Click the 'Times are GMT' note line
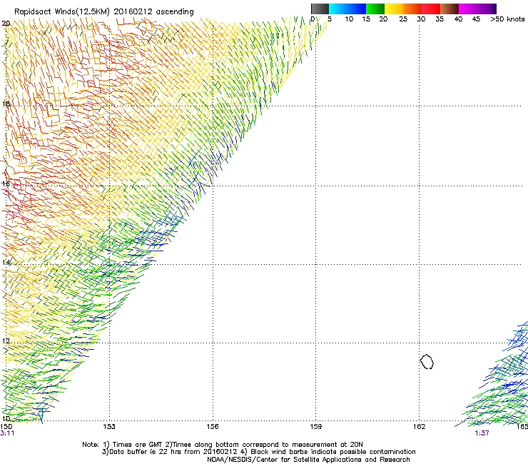528x464 pixels. 223,445
